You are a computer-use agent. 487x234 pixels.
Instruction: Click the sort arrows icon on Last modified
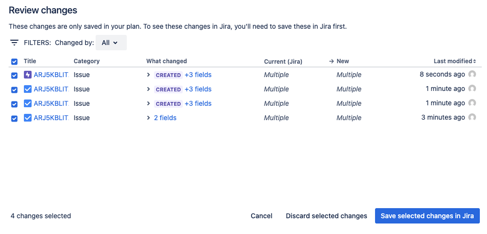475,61
